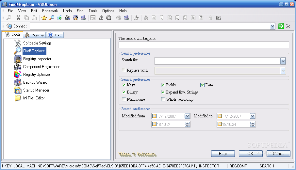
Task: Click the question-mark document toolbar icon
Action: click(x=201, y=18)
